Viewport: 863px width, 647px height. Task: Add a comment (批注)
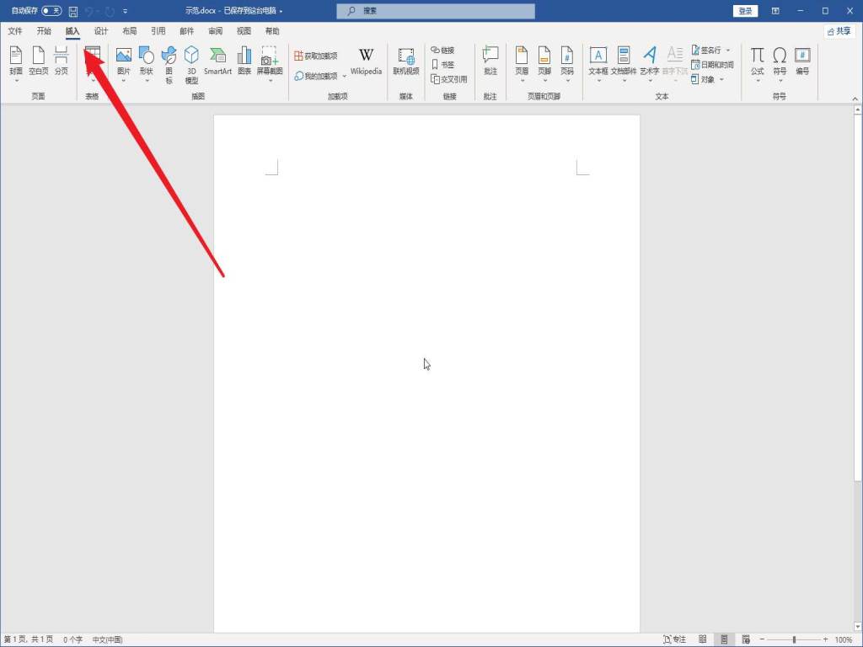pyautogui.click(x=490, y=61)
